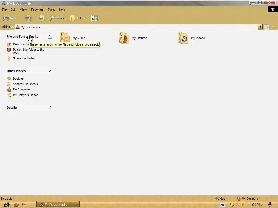Screen dimensions: 278x208
Task: Click the Share this folder icon
Action: click(9, 58)
